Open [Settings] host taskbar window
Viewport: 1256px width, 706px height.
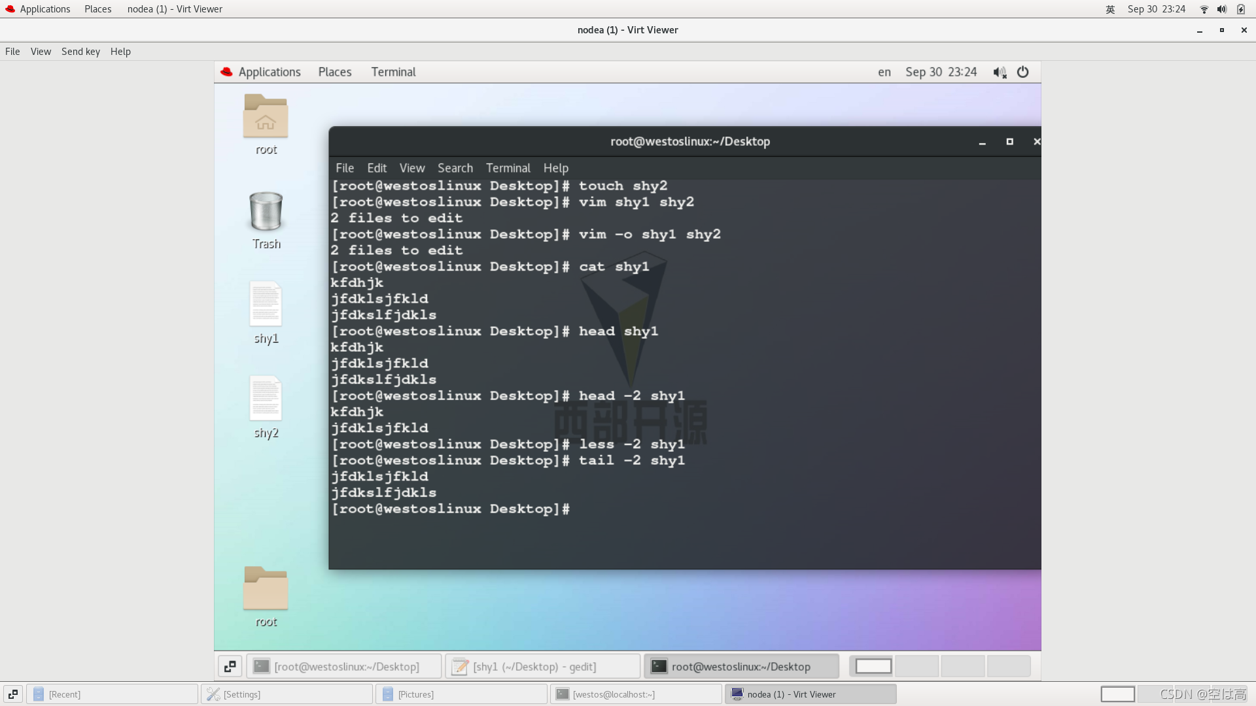click(287, 694)
